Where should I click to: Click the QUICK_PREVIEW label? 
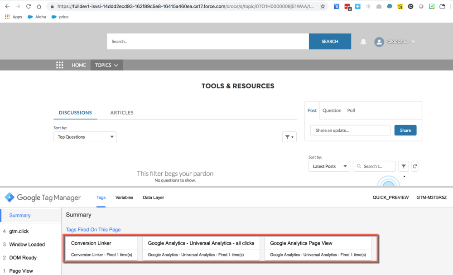pyautogui.click(x=390, y=198)
